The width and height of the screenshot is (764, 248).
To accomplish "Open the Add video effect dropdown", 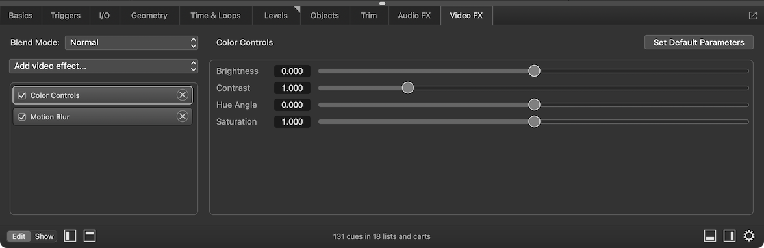I will (x=103, y=66).
